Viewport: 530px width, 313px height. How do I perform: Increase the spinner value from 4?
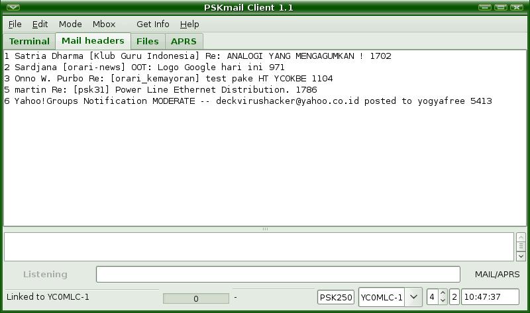click(x=443, y=294)
